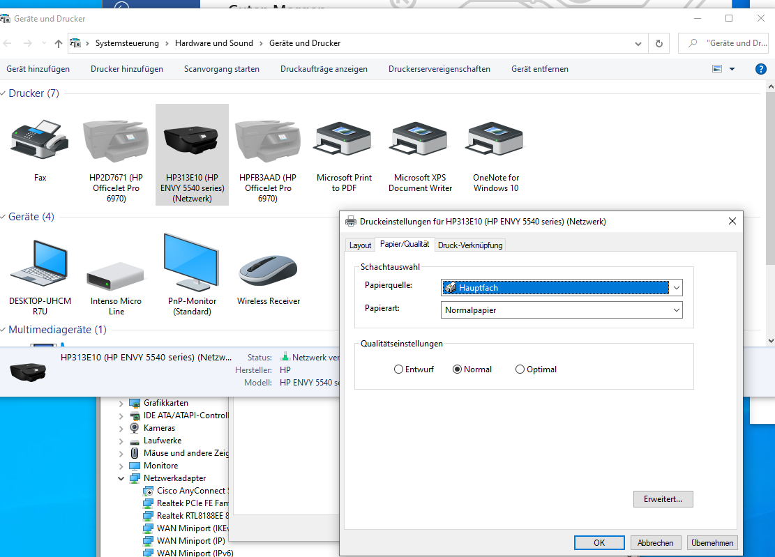Close the Druckeinstellungen dialog

tap(732, 221)
